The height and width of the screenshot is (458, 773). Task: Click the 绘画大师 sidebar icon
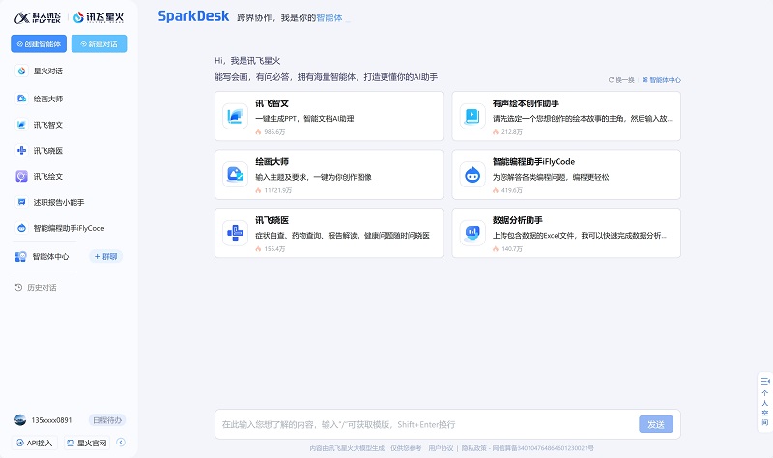(21, 99)
